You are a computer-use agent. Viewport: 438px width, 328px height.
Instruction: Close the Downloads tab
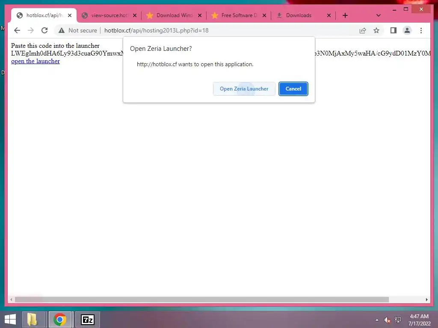pos(329,15)
